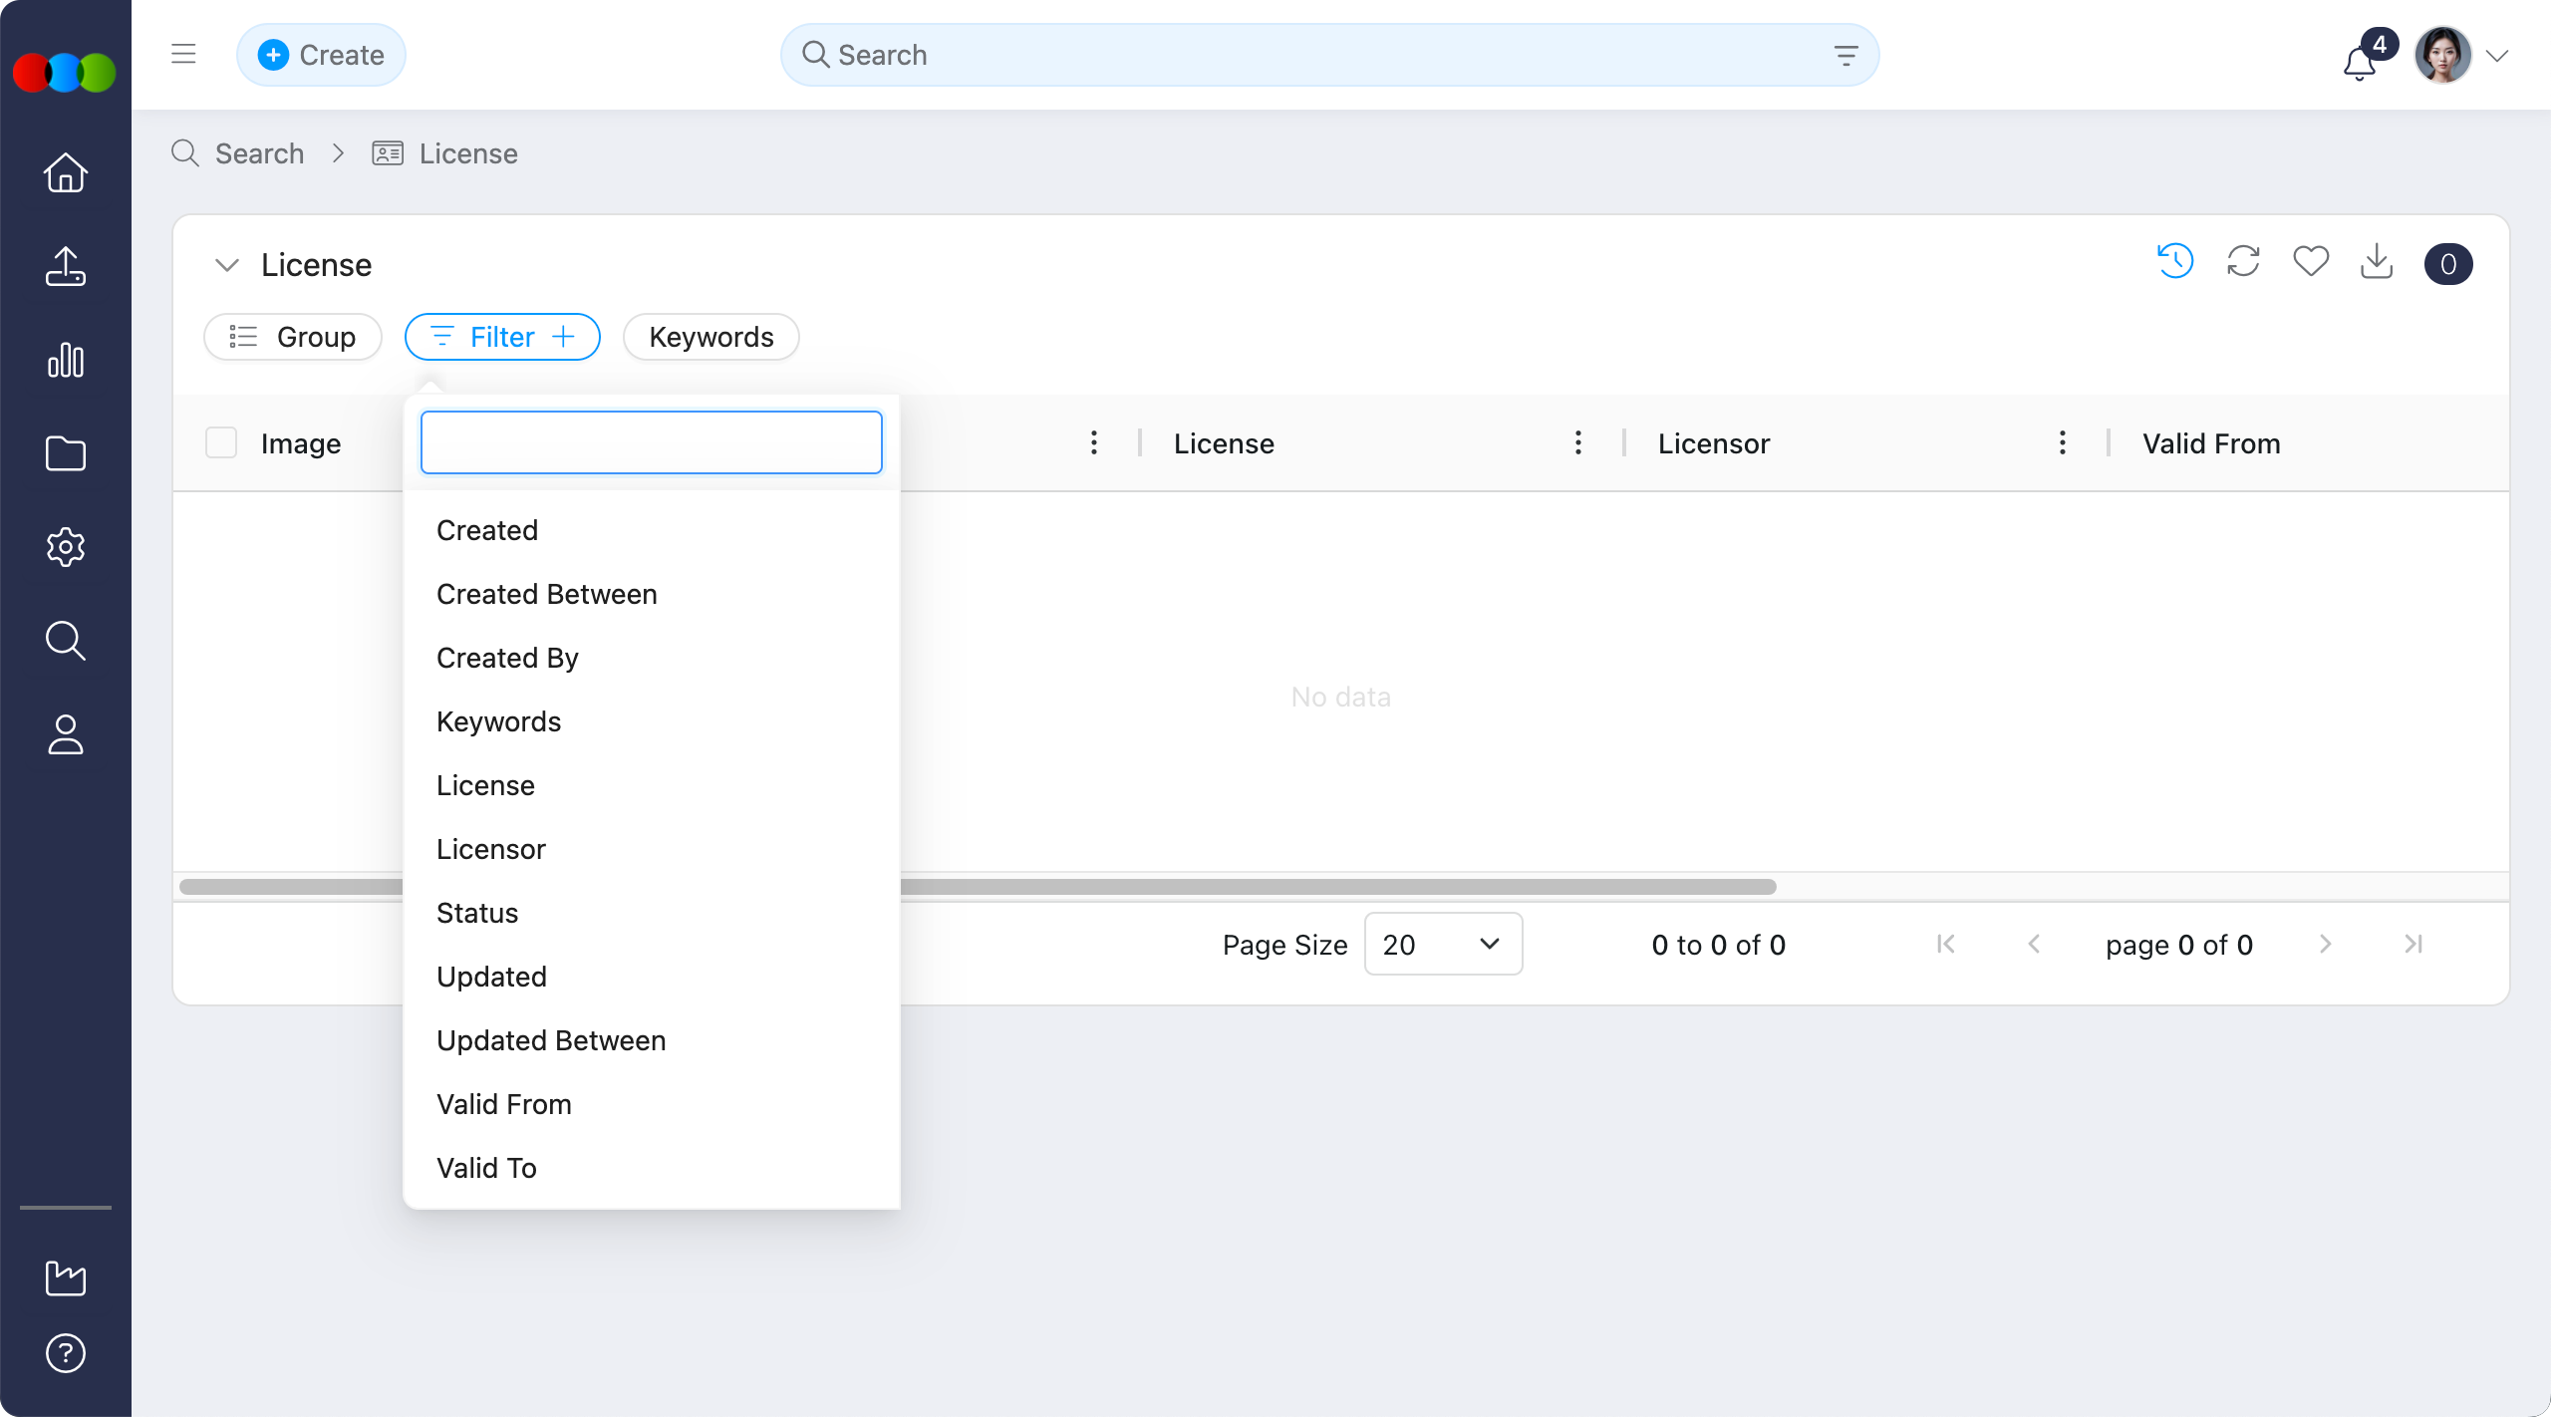Collapse the License panel chevron

pyautogui.click(x=227, y=265)
